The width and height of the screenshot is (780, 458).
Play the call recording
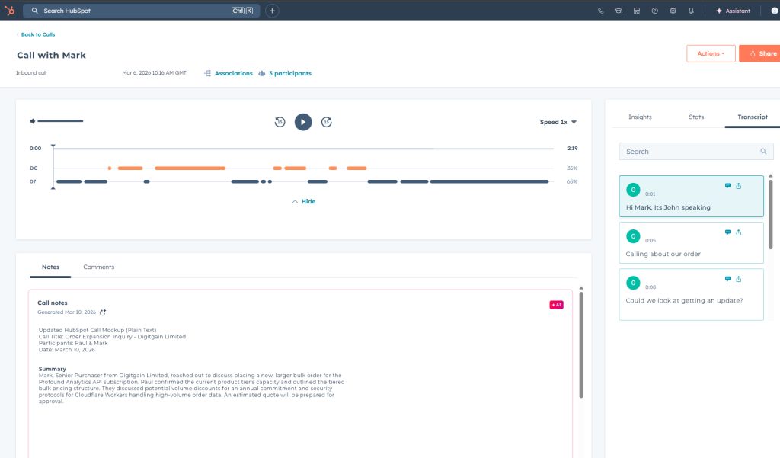303,122
